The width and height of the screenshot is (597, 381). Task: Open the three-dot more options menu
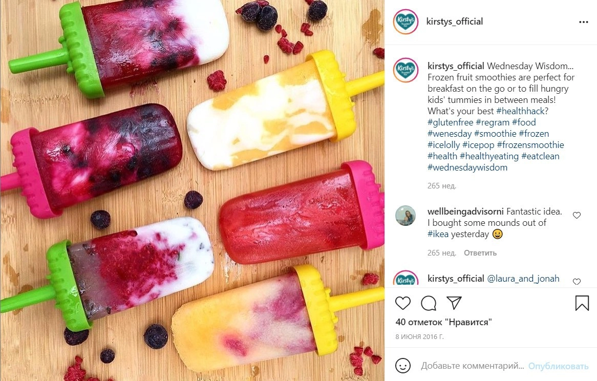583,22
